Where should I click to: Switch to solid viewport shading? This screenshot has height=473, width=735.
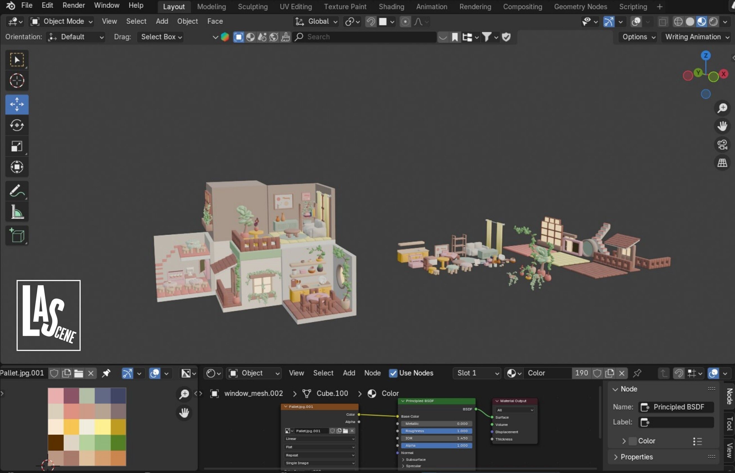690,22
